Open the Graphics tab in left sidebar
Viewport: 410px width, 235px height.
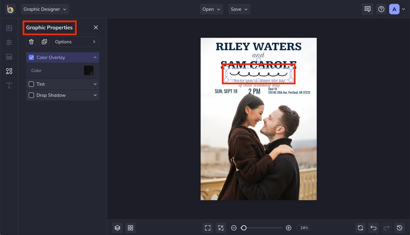click(x=9, y=71)
